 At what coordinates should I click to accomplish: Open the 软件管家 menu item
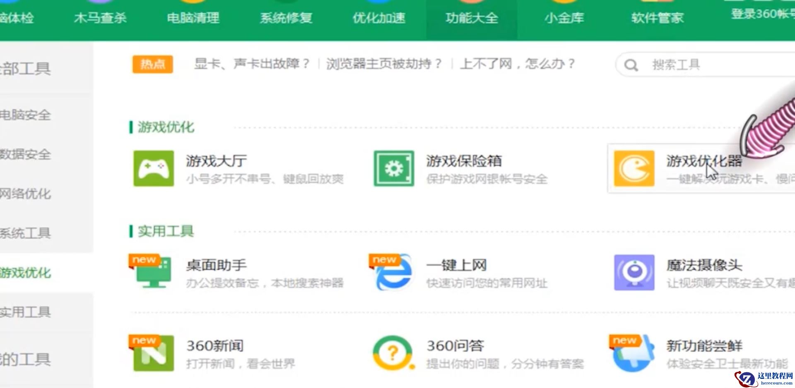pyautogui.click(x=657, y=18)
